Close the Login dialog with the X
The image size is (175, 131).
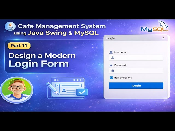pyautogui.click(x=164, y=38)
